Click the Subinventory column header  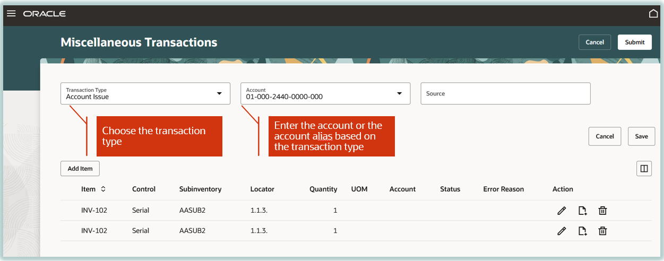pos(200,189)
